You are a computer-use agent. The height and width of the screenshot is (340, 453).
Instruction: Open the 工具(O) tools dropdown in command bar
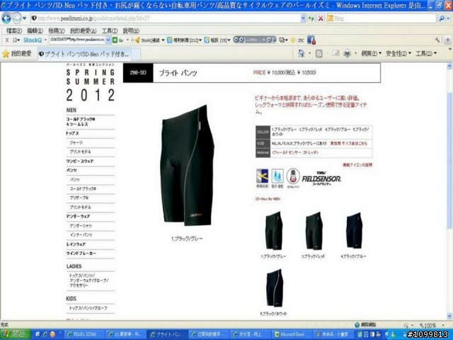426,54
